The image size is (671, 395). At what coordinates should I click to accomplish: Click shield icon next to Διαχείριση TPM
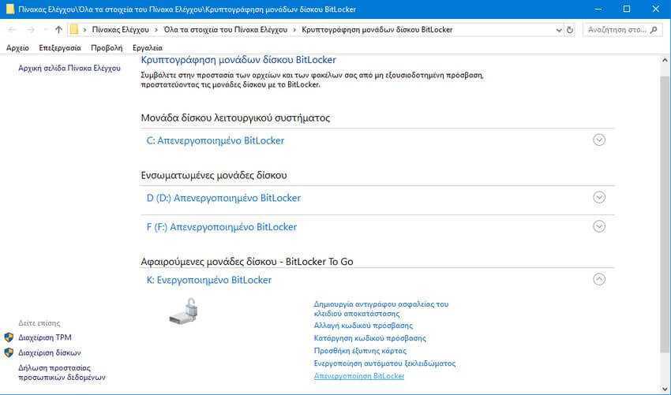pos(9,337)
